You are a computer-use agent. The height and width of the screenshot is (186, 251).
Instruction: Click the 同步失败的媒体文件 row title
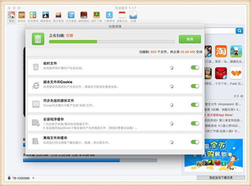click(x=59, y=101)
